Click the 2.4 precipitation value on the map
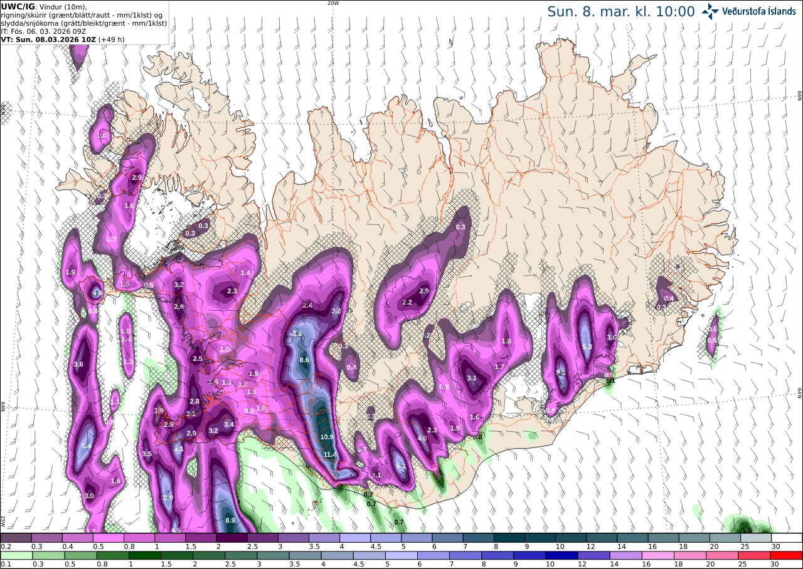Screen dimensions: 803x569 pyautogui.click(x=307, y=305)
